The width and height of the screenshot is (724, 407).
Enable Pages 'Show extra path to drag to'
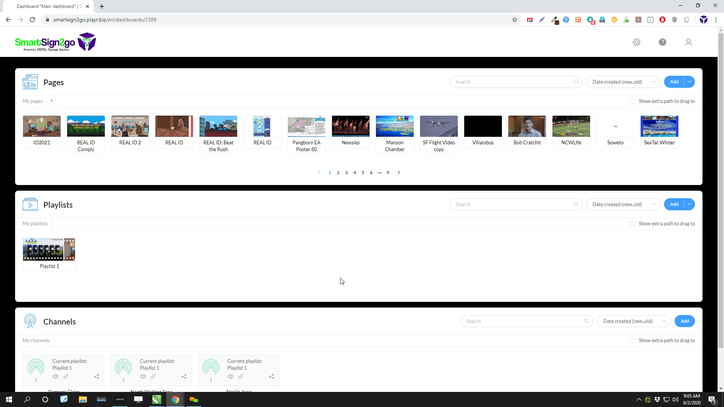click(632, 101)
